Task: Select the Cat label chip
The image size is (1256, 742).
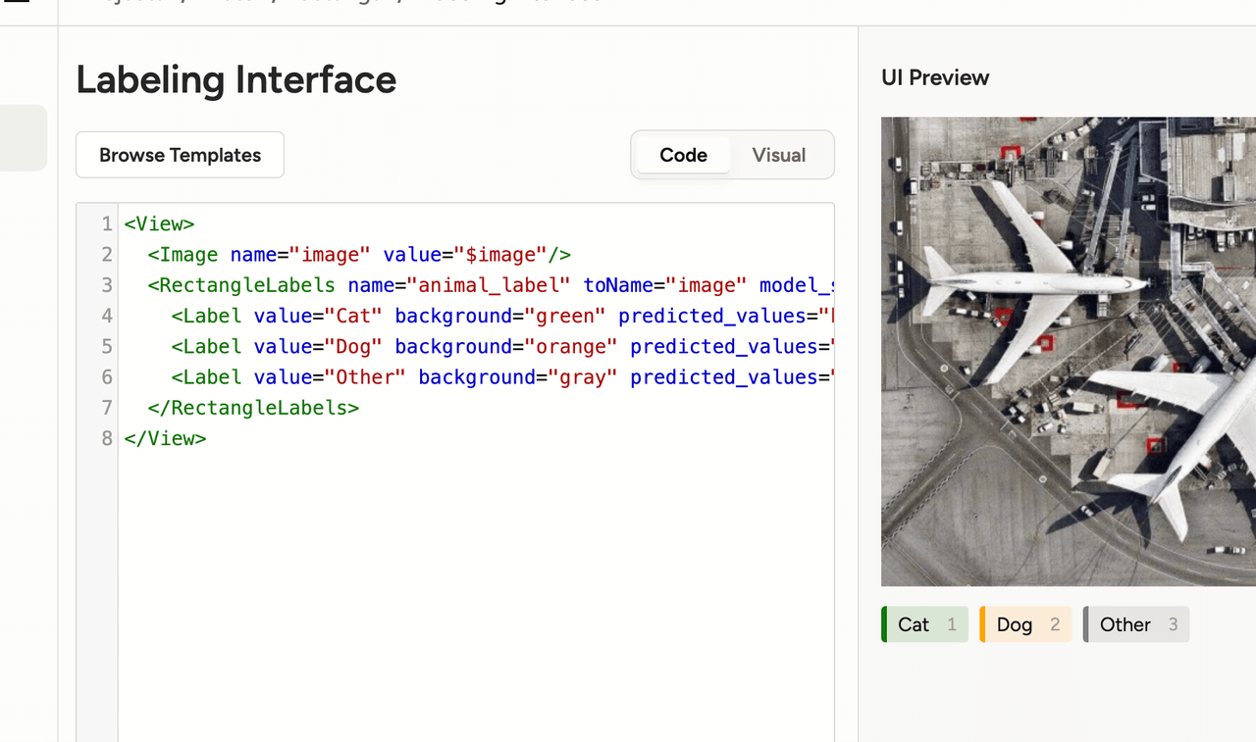Action: click(x=924, y=624)
